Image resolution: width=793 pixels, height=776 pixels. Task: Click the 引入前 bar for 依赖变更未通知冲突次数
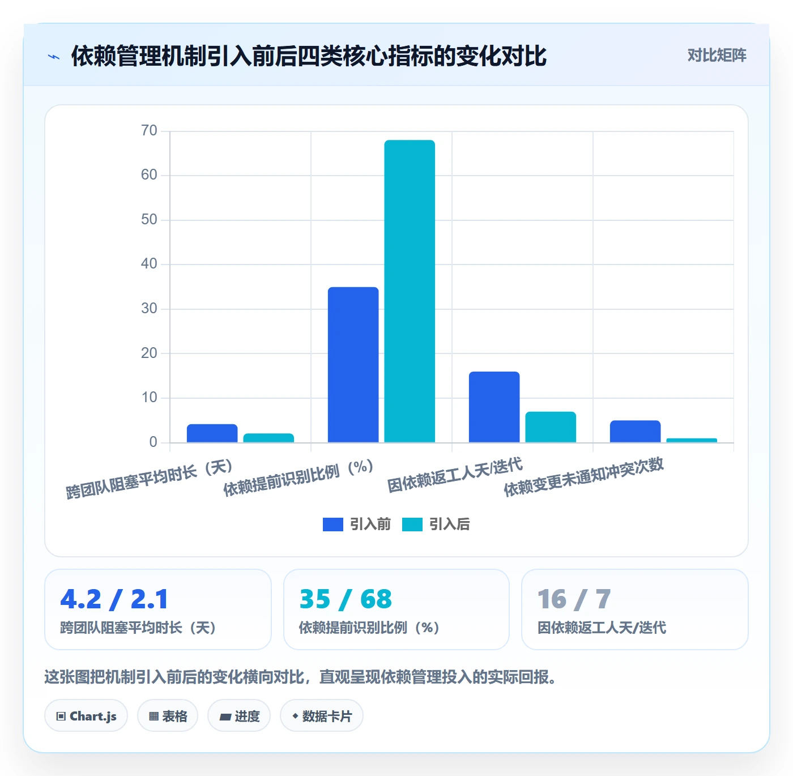(635, 431)
